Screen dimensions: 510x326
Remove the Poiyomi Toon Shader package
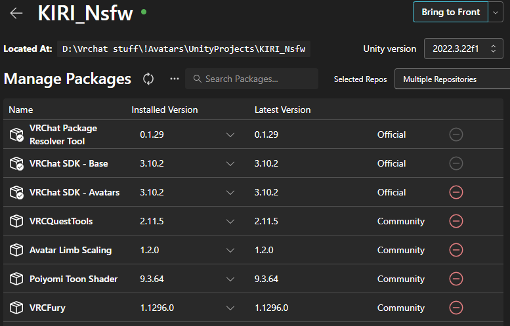click(456, 279)
